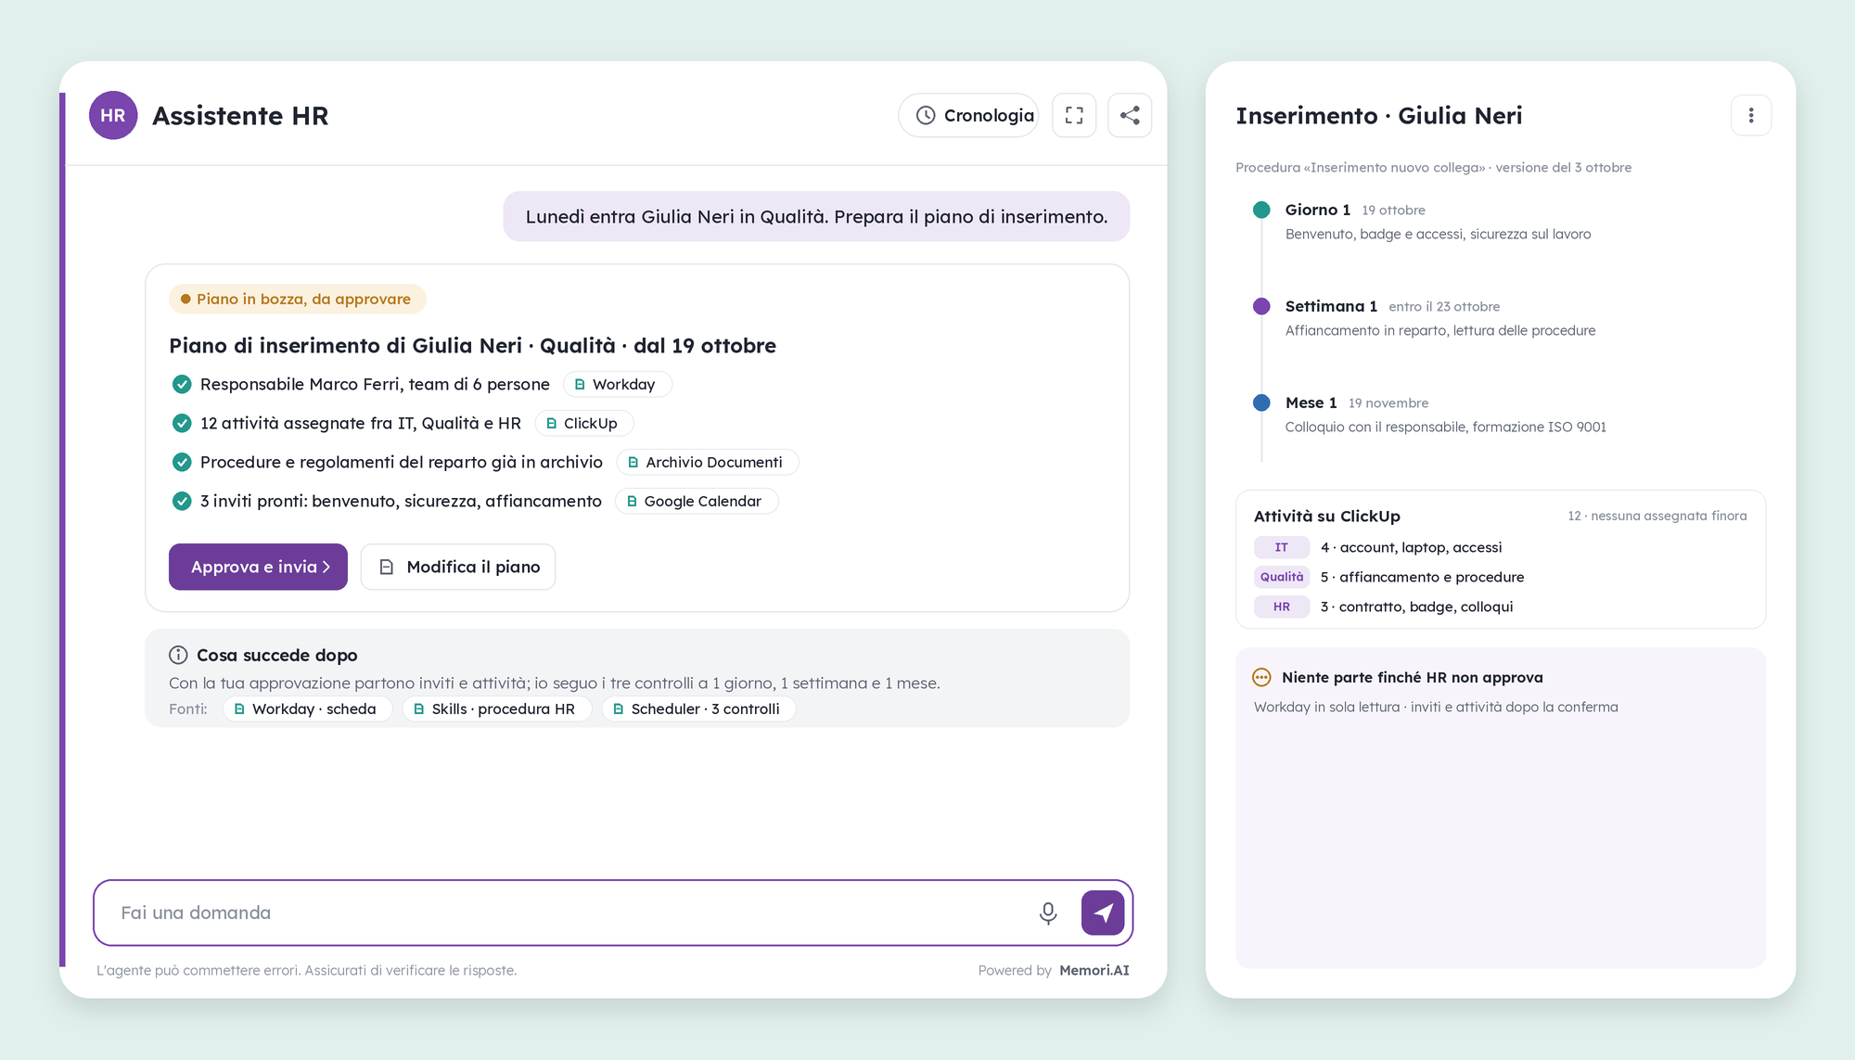Viewport: 1855px width, 1060px height.
Task: Select the Mese 1 timeline marker
Action: 1261,402
